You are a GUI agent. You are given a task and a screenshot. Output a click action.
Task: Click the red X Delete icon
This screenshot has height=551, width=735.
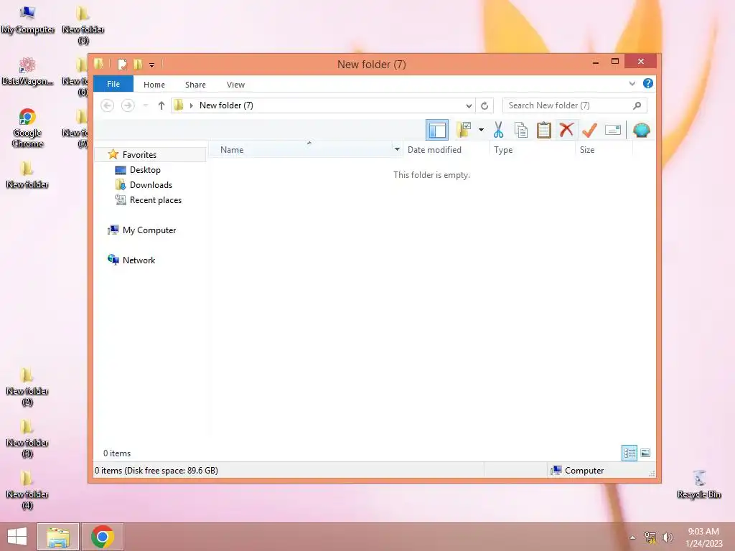pos(567,130)
